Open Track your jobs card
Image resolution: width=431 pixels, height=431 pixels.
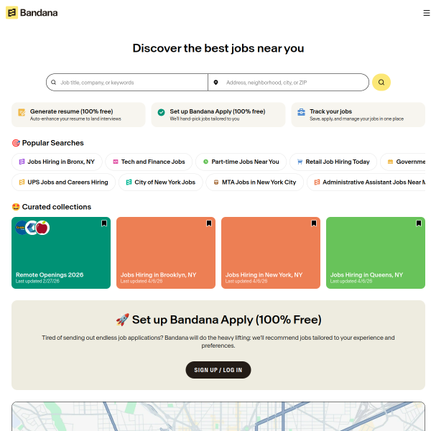pos(358,115)
